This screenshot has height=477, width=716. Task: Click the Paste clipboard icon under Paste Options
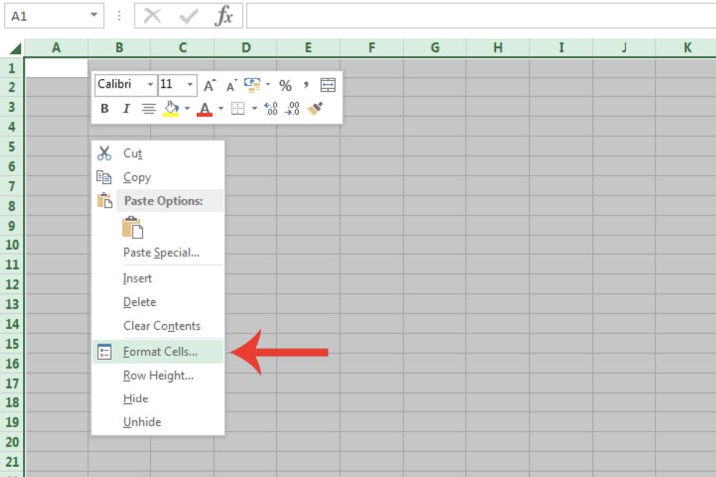coord(132,228)
